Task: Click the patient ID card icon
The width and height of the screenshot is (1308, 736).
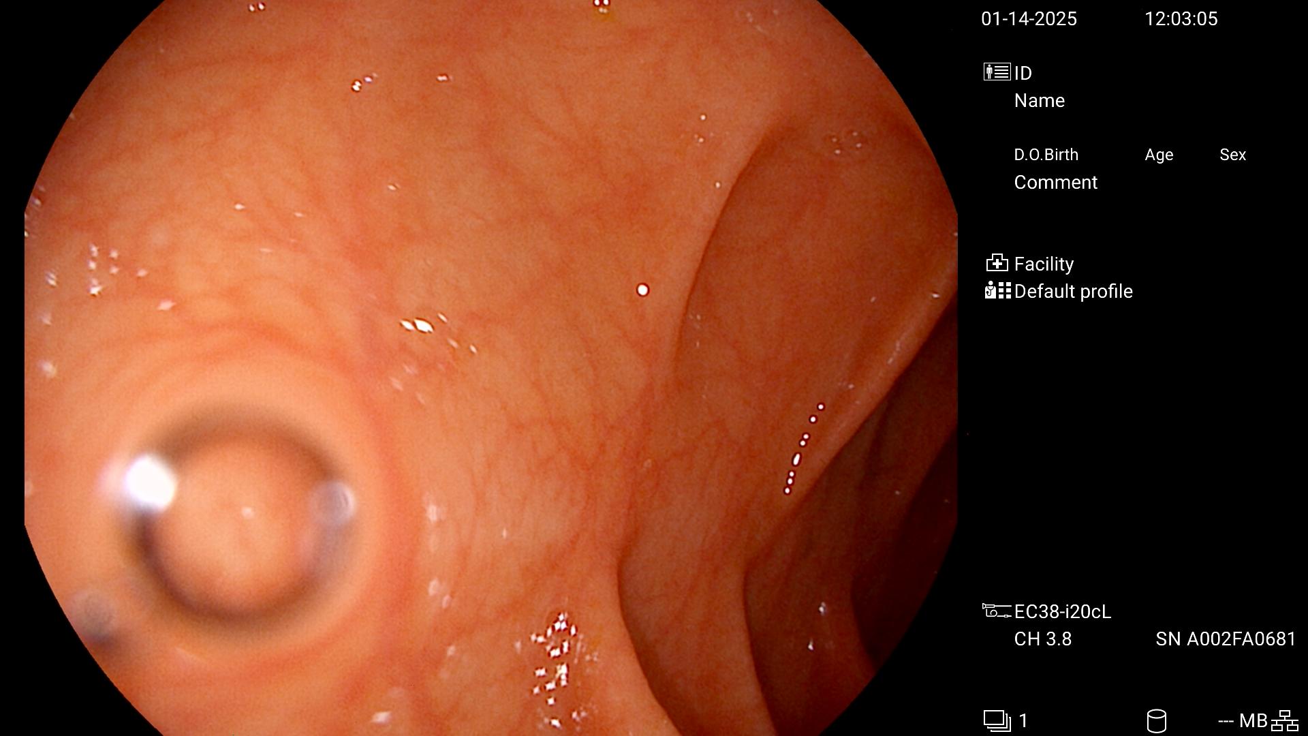Action: point(997,72)
